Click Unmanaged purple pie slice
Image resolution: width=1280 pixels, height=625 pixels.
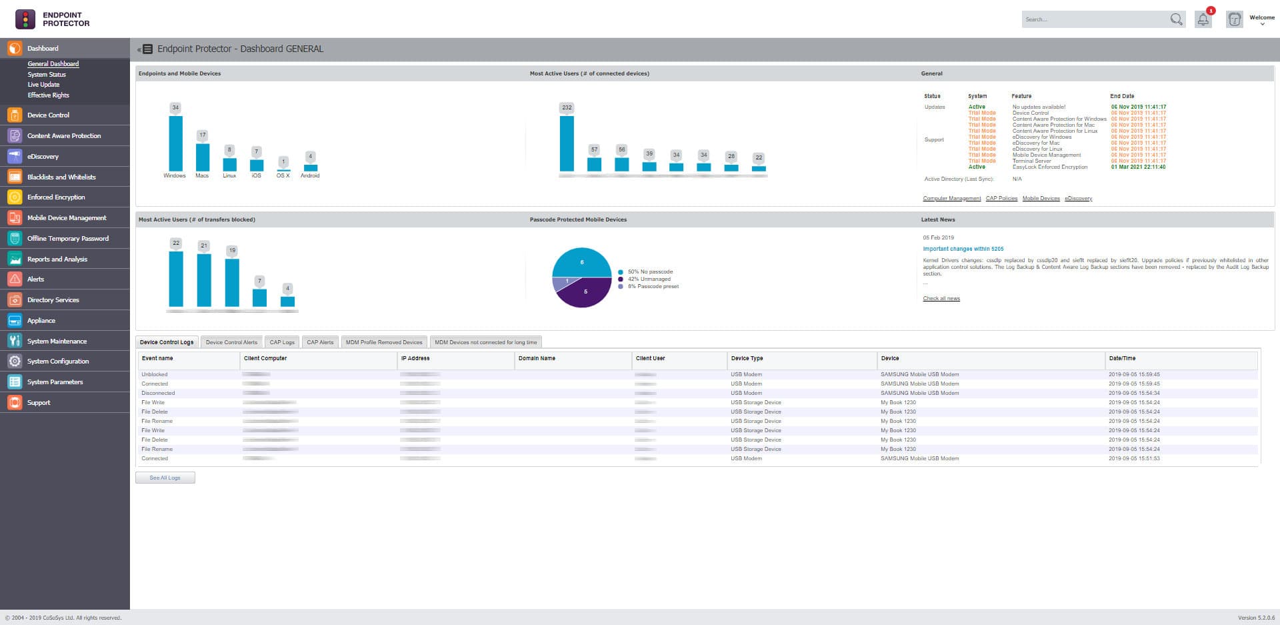586,292
